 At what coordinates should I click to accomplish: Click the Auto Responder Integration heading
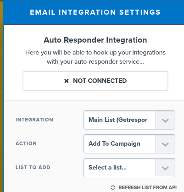pos(95,40)
